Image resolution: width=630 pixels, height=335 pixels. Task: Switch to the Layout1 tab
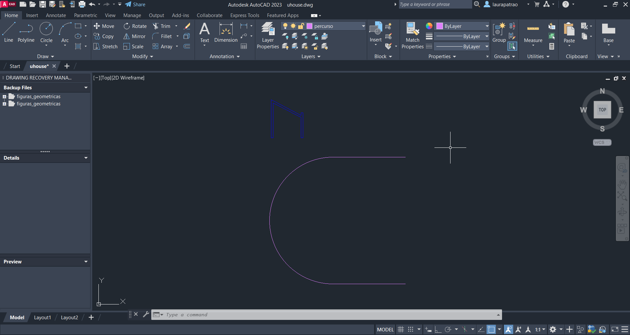click(42, 318)
